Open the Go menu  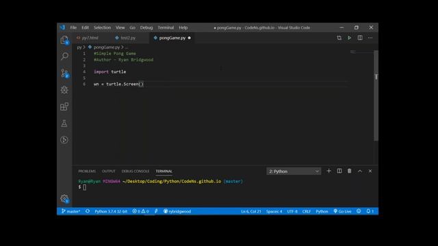click(x=132, y=27)
